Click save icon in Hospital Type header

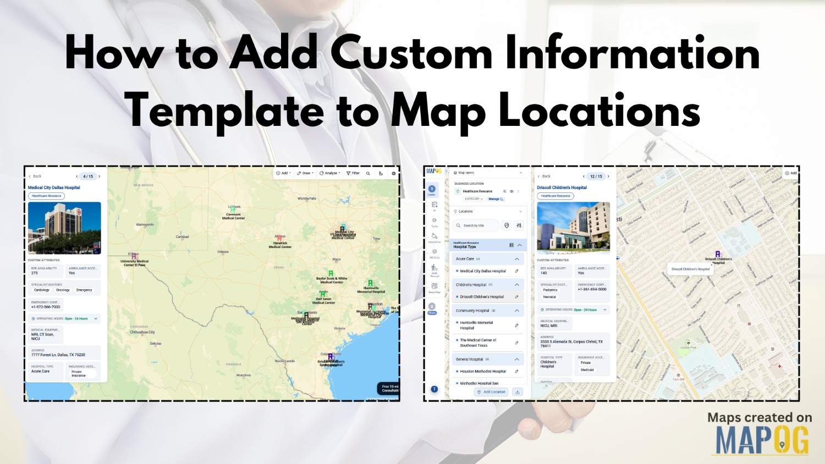512,245
